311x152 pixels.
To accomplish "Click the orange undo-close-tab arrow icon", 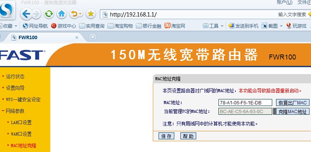I will [74, 14].
